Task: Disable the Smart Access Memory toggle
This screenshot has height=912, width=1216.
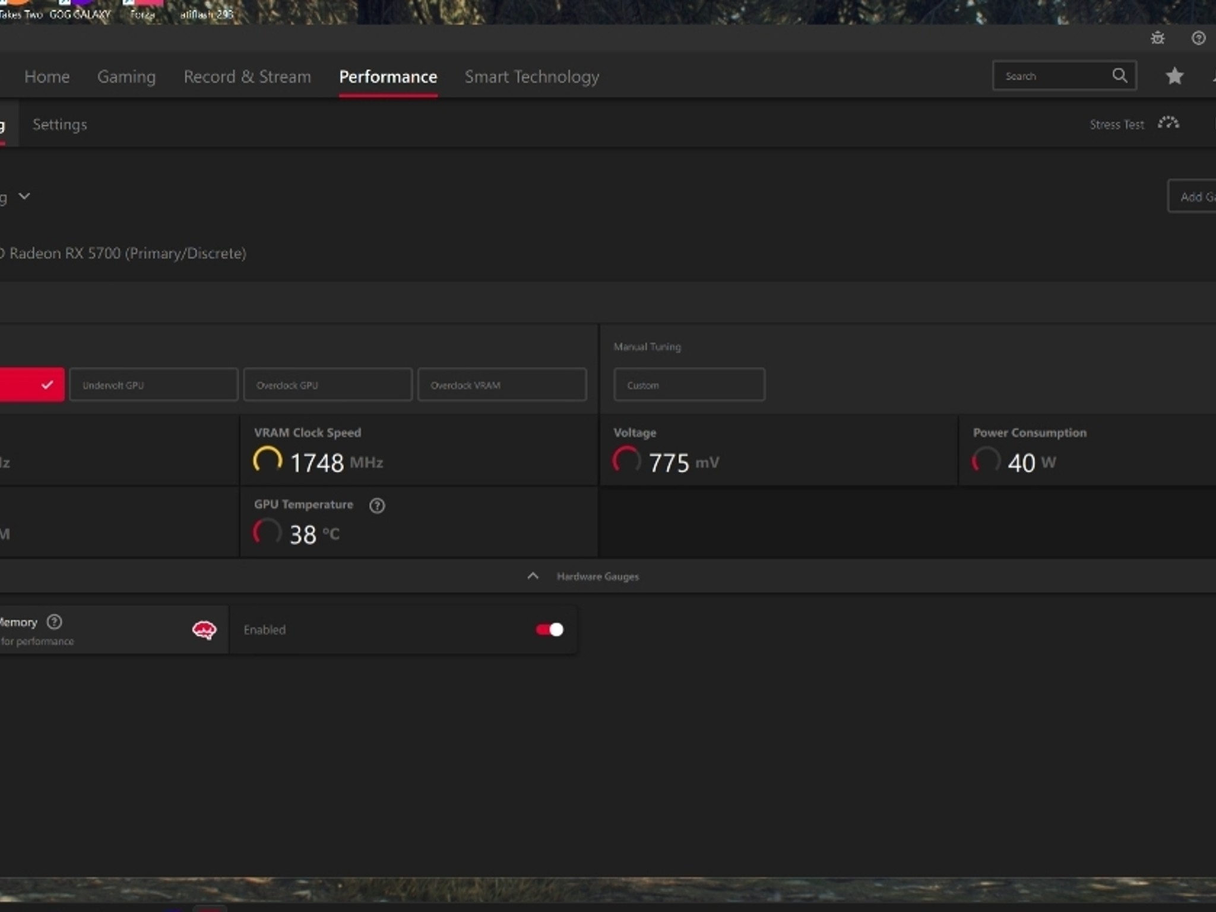Action: pos(549,629)
